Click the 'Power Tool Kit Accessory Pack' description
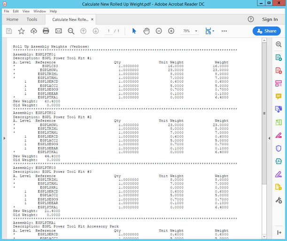The height and width of the screenshot is (241, 287). click(86, 226)
